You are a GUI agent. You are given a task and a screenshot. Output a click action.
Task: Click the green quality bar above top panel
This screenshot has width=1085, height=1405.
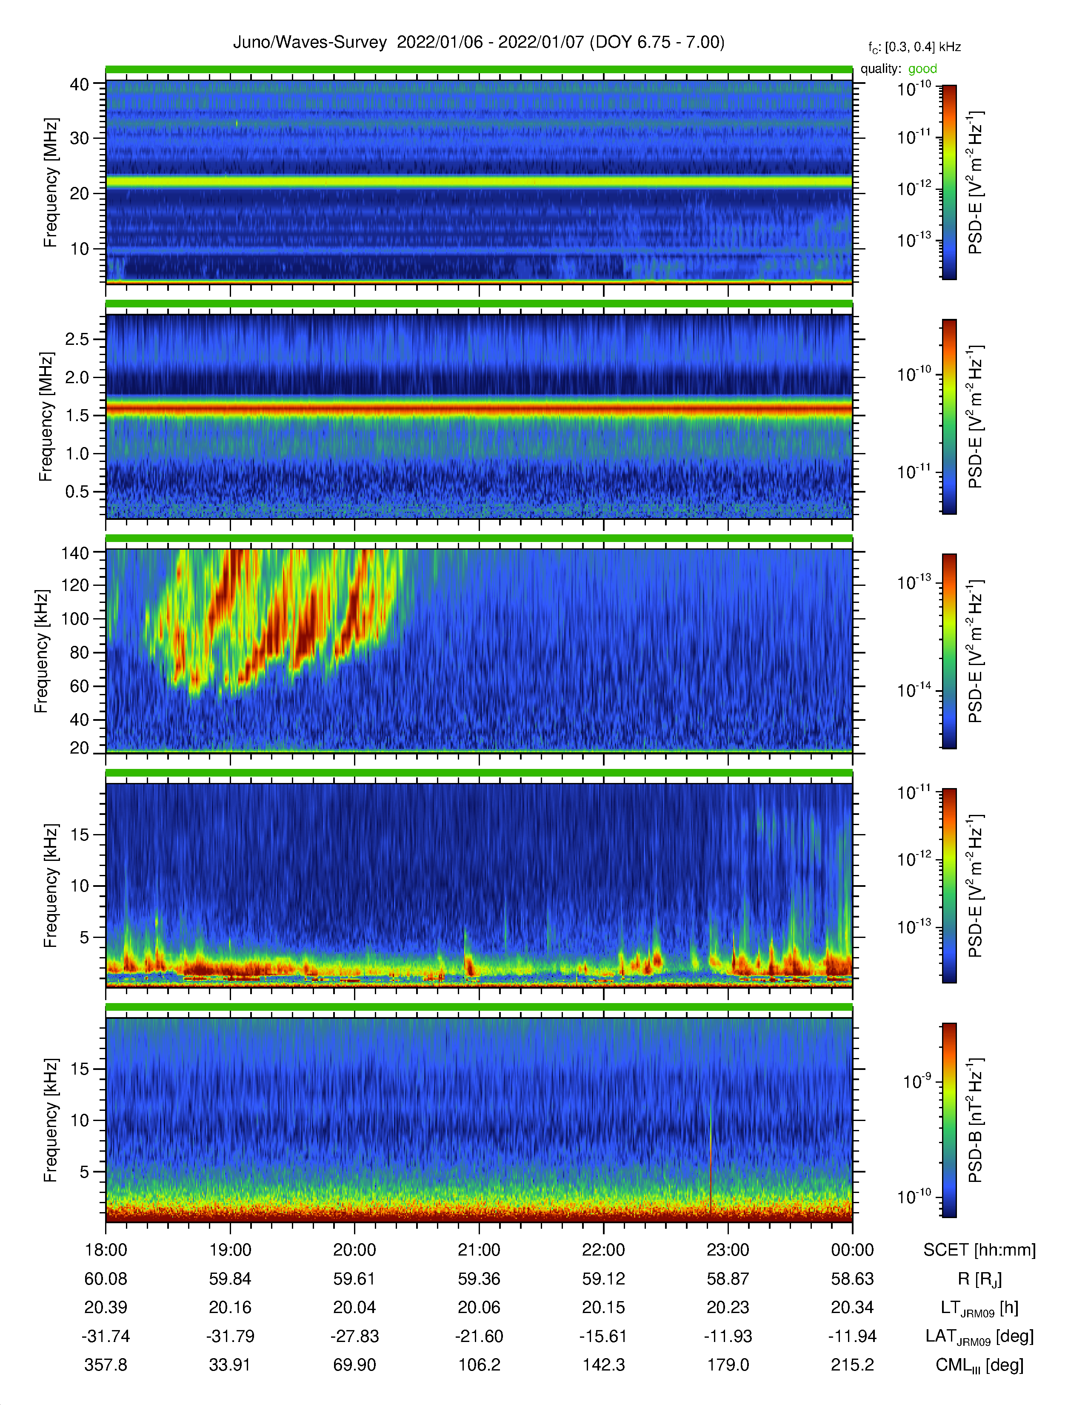coord(479,69)
